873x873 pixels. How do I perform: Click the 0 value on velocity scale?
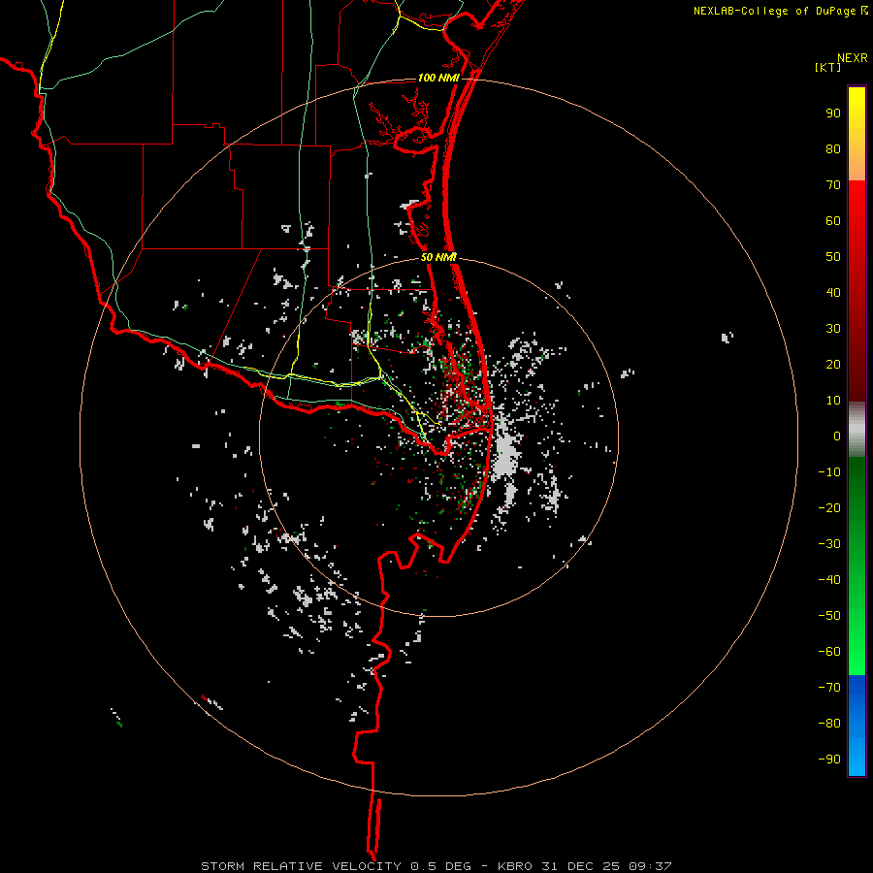click(837, 436)
